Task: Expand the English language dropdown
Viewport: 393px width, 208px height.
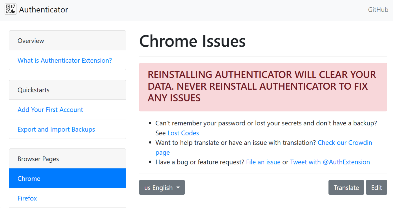Action: [162, 187]
